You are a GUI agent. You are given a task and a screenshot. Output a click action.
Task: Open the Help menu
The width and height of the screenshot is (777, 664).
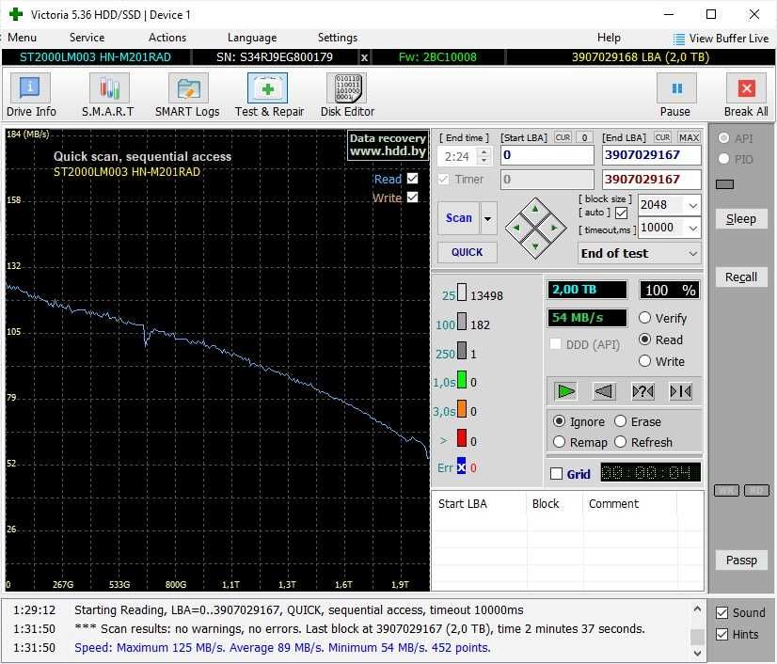pyautogui.click(x=609, y=38)
